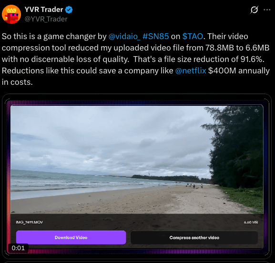Screen dimensions: 275x263
Task: Visit the @YVR_Trader handle
Action: tap(46, 19)
